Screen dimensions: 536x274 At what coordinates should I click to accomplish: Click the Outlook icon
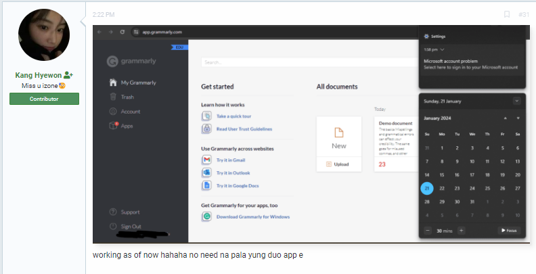206,173
